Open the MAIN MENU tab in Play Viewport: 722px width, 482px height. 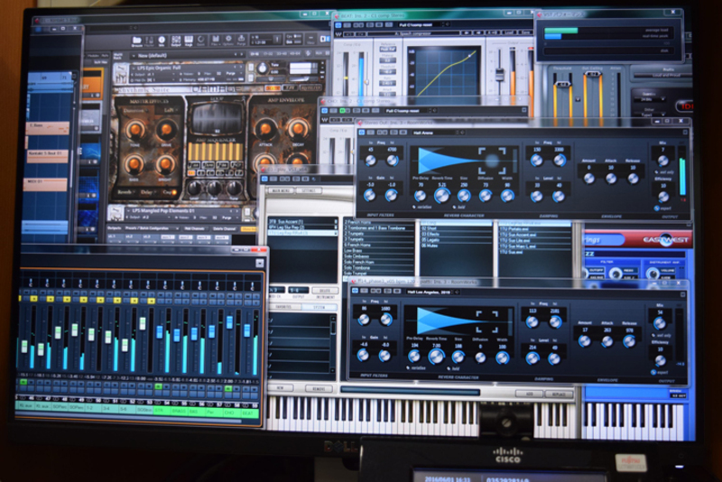tap(280, 190)
